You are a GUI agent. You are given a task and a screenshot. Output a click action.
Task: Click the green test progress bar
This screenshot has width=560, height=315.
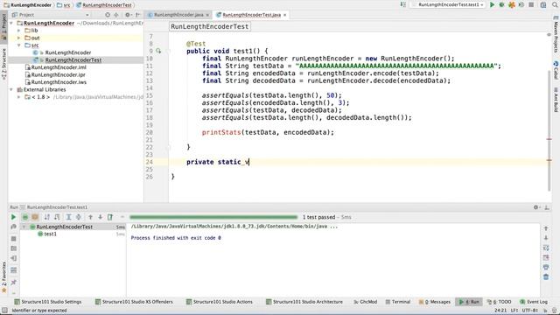[x=213, y=217]
